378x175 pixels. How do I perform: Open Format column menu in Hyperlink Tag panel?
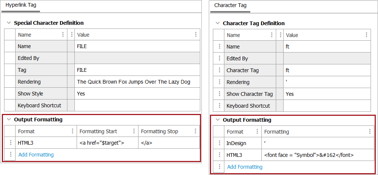coord(73,131)
